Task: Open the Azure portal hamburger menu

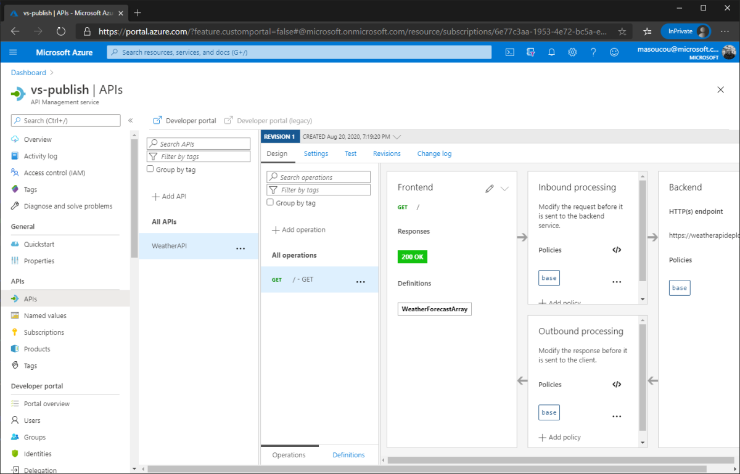Action: tap(14, 52)
